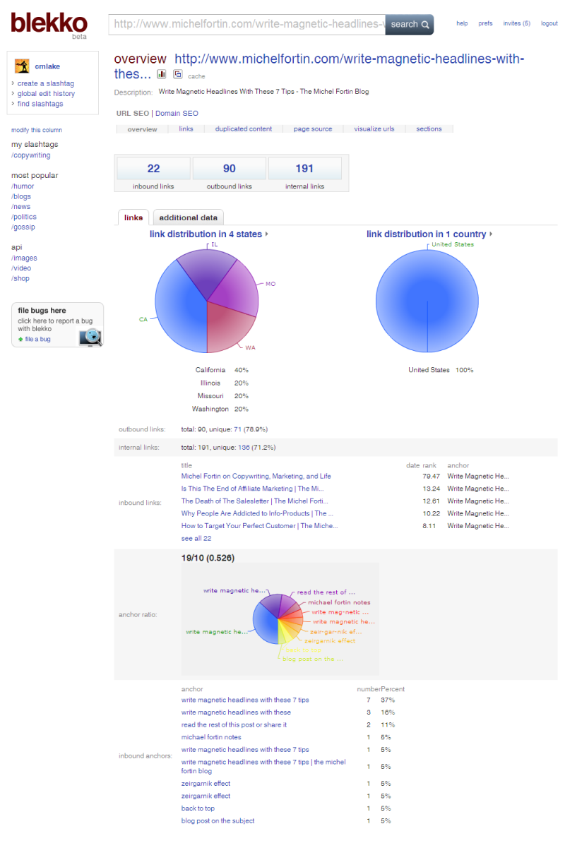
Task: Click the anchor ratio pie chart
Action: click(x=278, y=619)
